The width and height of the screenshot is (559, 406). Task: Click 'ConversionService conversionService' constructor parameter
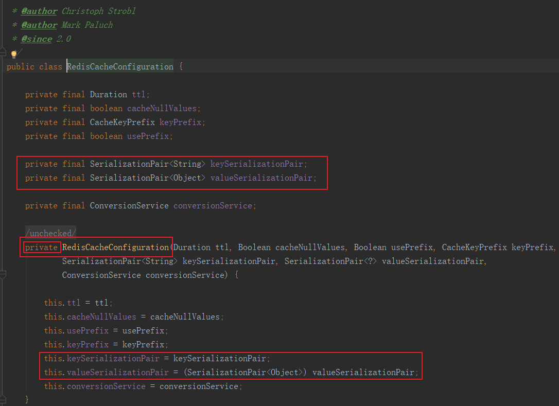pyautogui.click(x=143, y=275)
